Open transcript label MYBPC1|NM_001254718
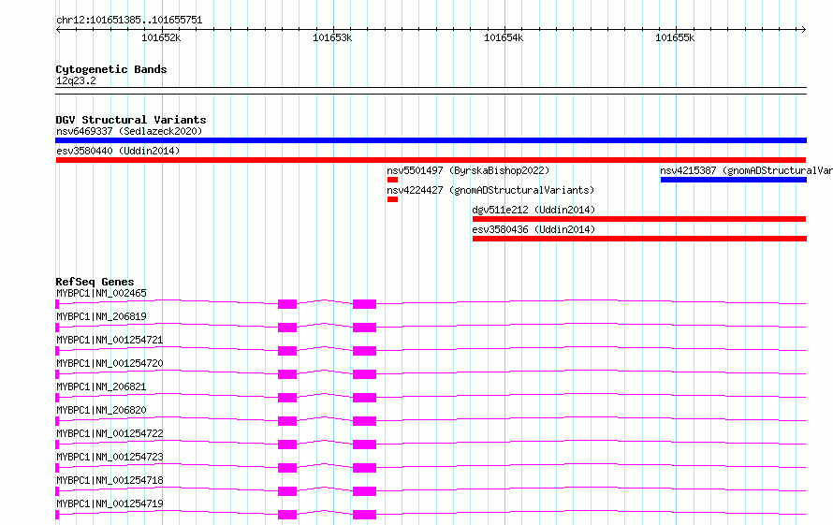 [110, 480]
